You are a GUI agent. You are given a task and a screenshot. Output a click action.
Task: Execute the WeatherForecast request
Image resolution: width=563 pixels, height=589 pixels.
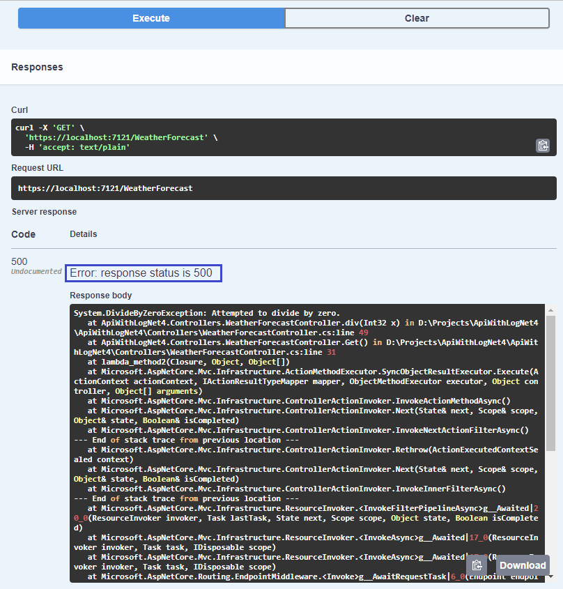coord(151,18)
